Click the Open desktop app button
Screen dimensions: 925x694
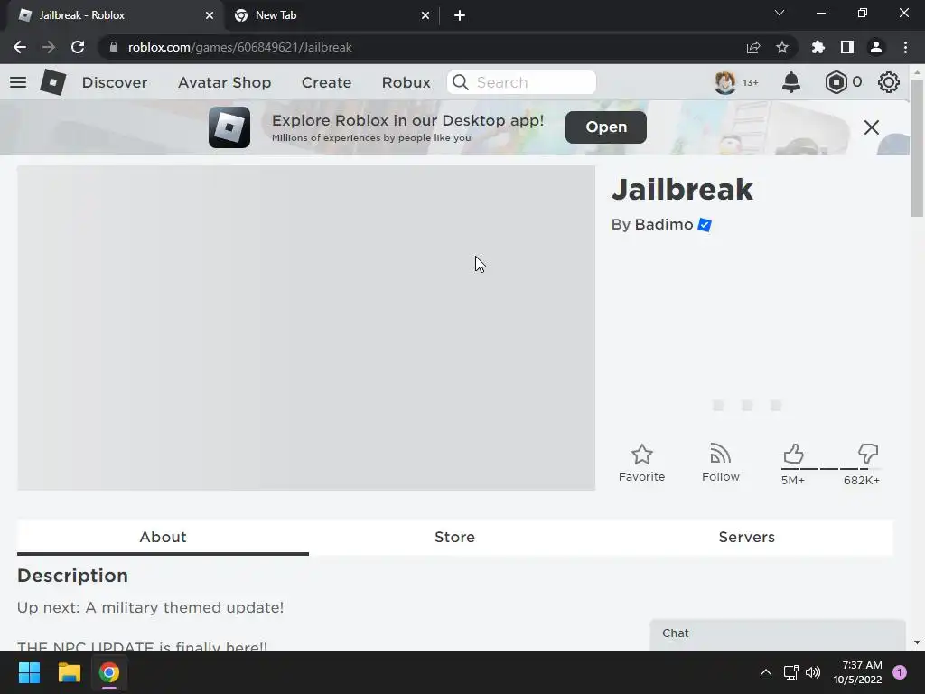point(606,127)
